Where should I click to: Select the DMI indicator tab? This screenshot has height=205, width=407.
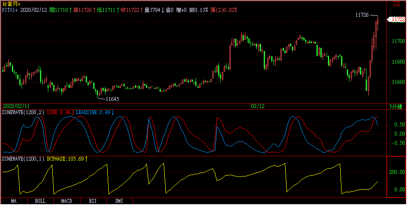120,201
